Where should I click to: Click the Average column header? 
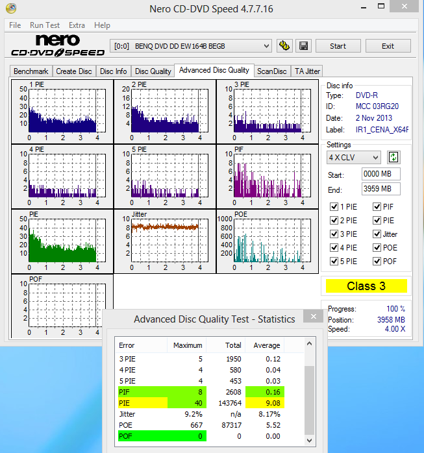(x=265, y=345)
